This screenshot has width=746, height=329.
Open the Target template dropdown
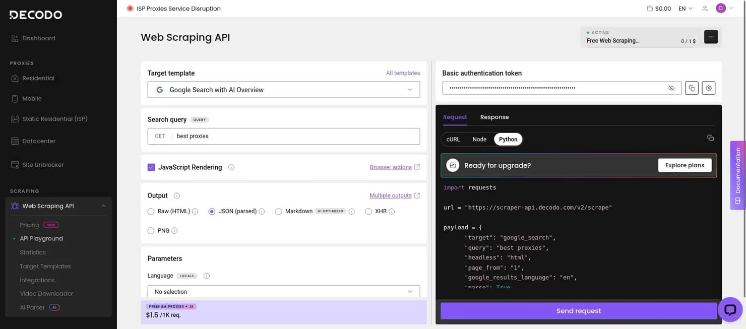284,90
